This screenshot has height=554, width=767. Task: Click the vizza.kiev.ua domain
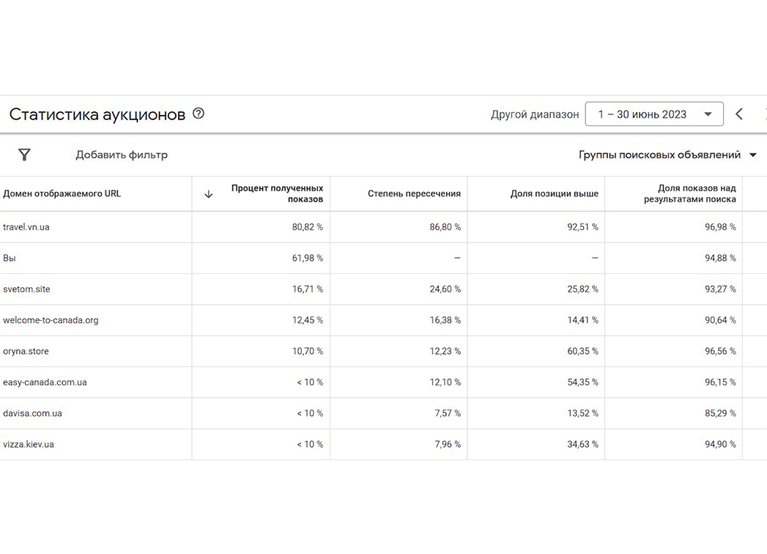tap(29, 444)
